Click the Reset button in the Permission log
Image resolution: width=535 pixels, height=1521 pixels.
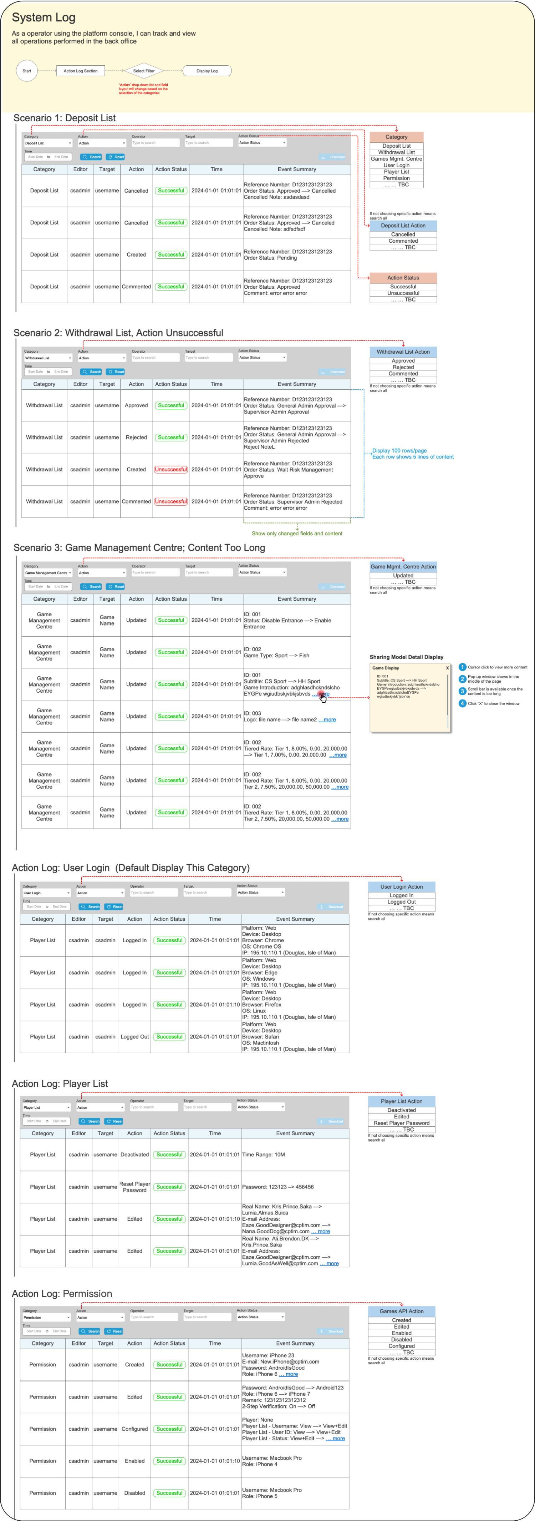point(114,1331)
